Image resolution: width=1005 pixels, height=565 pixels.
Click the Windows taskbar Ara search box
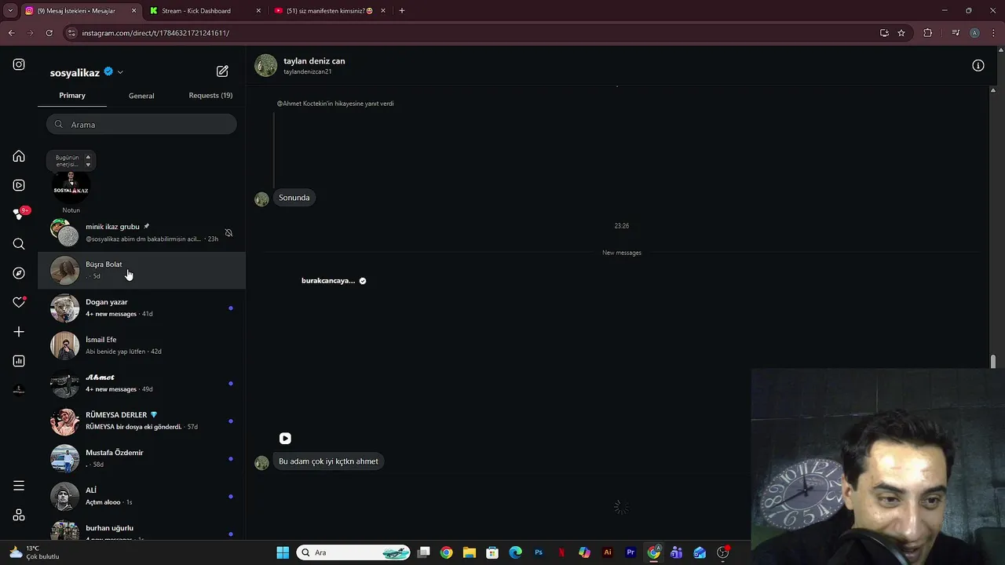(353, 552)
